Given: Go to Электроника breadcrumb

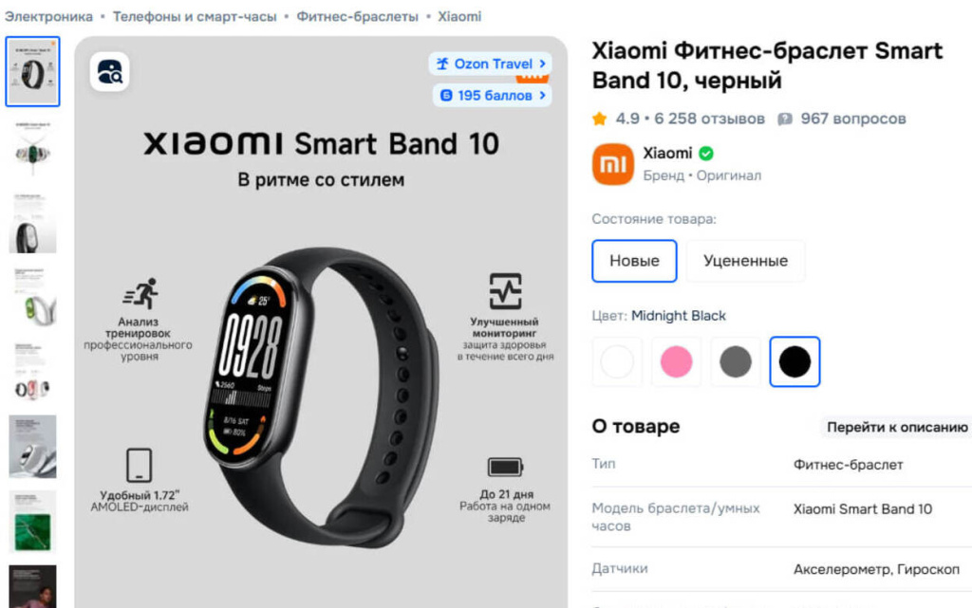Looking at the screenshot, I should tap(48, 17).
